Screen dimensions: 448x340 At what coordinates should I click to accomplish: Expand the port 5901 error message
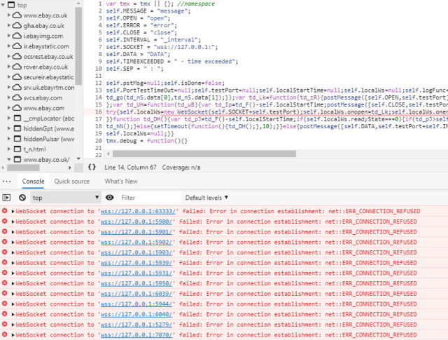coord(13,232)
